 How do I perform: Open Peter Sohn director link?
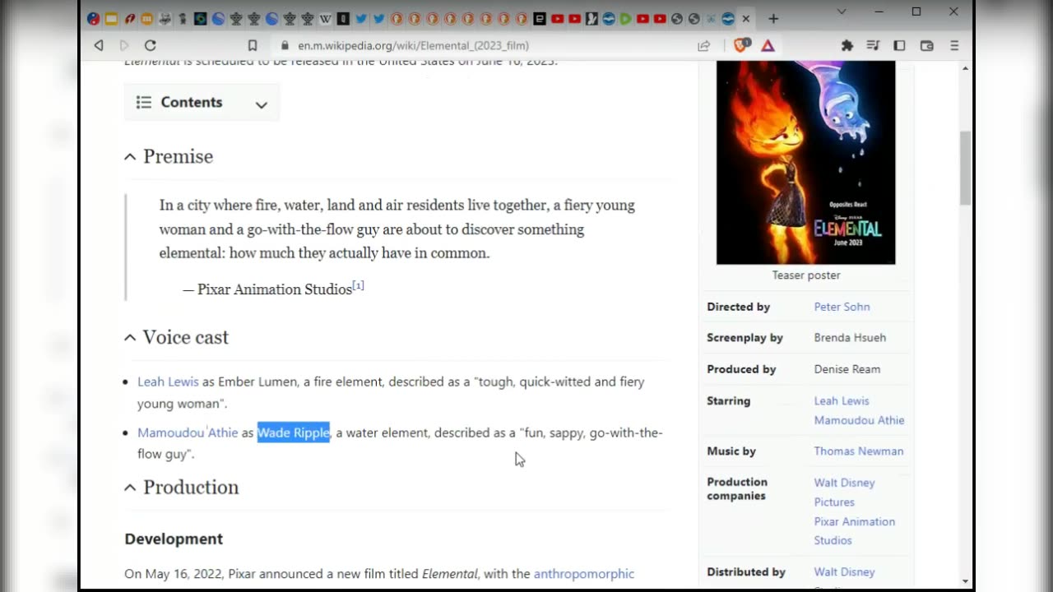pos(842,307)
